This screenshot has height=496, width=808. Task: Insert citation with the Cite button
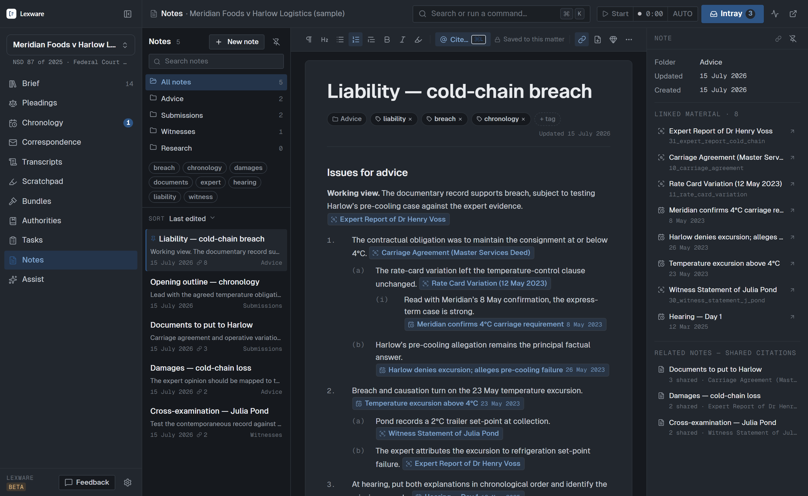coord(462,39)
